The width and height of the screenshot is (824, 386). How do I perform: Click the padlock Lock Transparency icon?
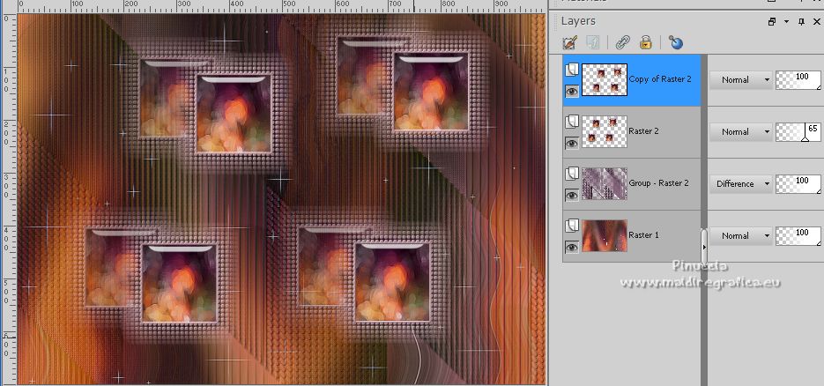click(x=646, y=42)
